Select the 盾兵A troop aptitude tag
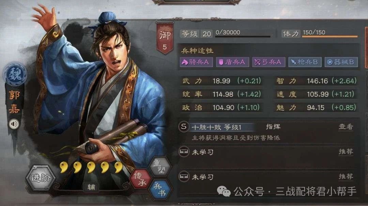Viewport: 368px width, 206px height. [232, 62]
